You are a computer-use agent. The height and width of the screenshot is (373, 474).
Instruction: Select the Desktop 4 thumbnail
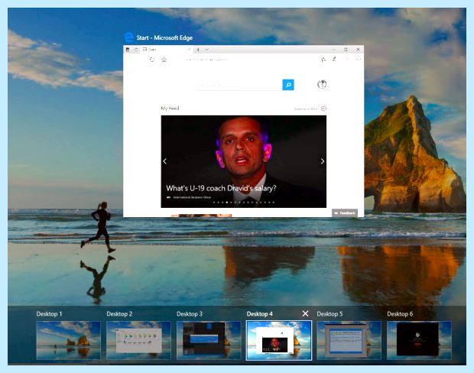tap(279, 340)
